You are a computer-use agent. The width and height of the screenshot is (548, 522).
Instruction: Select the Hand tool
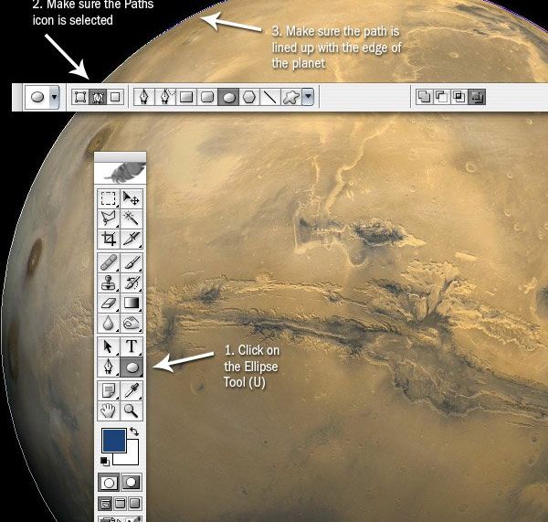point(109,410)
